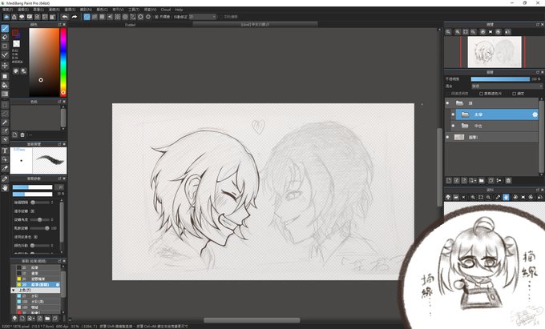
Task: Toggle the protect alpha checkbox
Action: (x=449, y=94)
